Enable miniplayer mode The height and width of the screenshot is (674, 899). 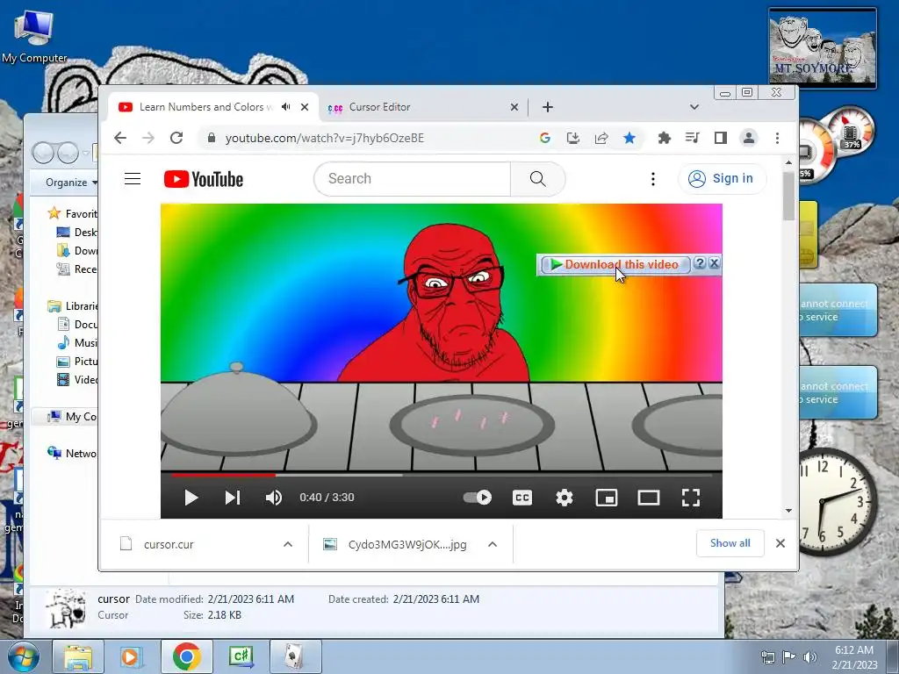point(606,498)
